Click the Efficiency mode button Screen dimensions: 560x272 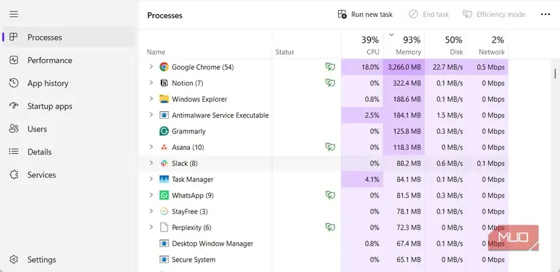(494, 14)
